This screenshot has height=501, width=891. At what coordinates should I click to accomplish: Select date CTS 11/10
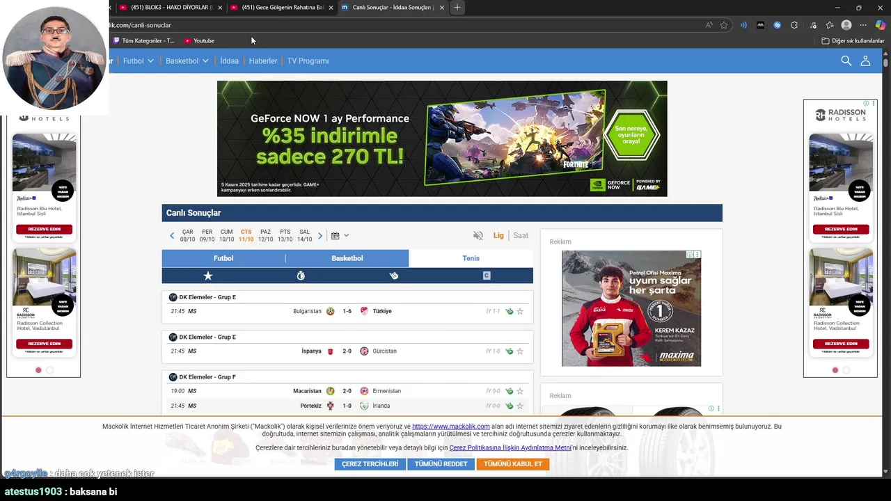tap(246, 235)
